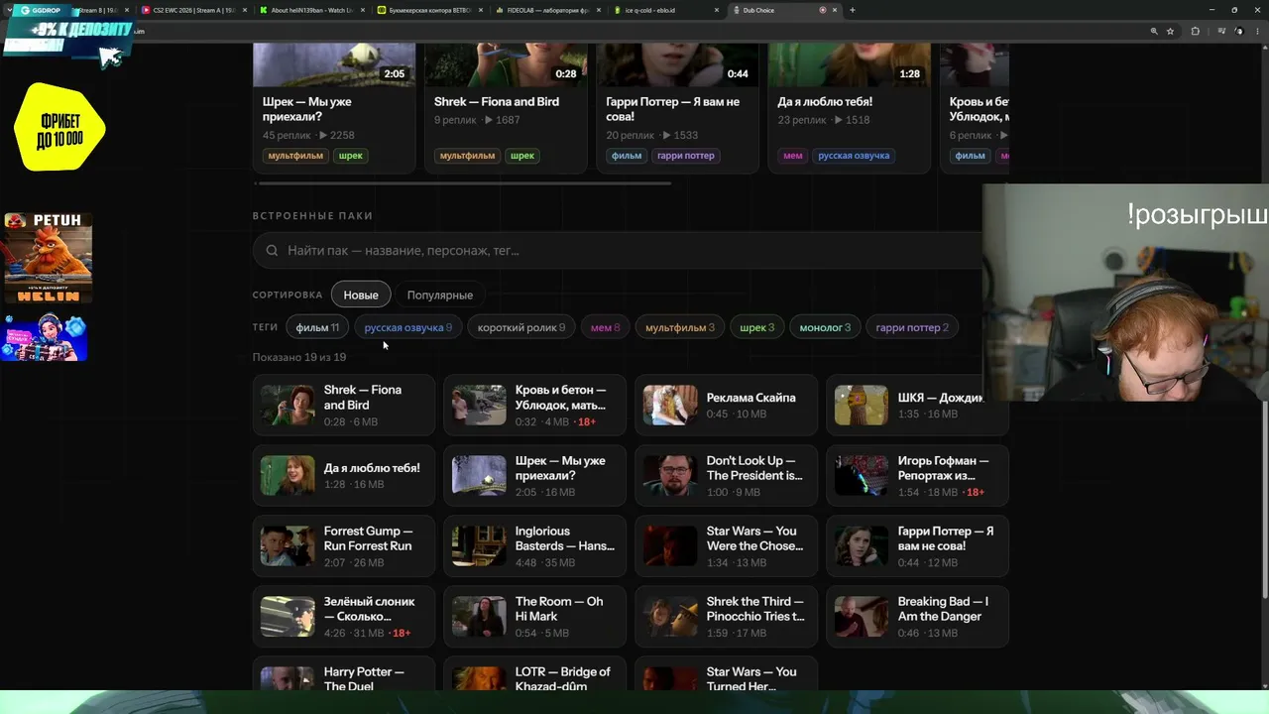Click the thumbnail of the 0:28 · 6 MB pack
This screenshot has width=1269, height=714.
[288, 405]
